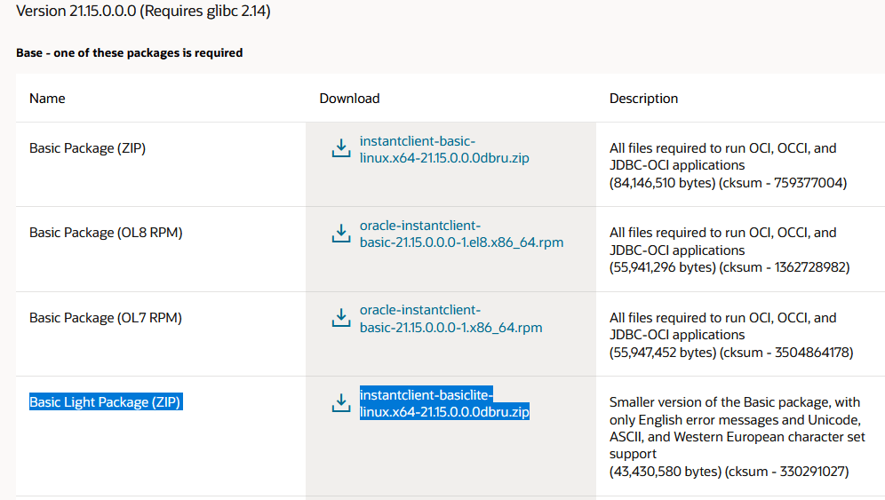The width and height of the screenshot is (885, 500).
Task: Select the Basic Package (OL7 RPM) name cell
Action: click(106, 318)
